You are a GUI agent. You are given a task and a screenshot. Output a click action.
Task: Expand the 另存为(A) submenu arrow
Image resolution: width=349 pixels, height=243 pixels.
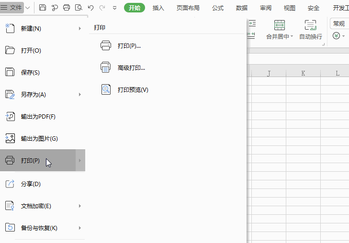click(79, 95)
